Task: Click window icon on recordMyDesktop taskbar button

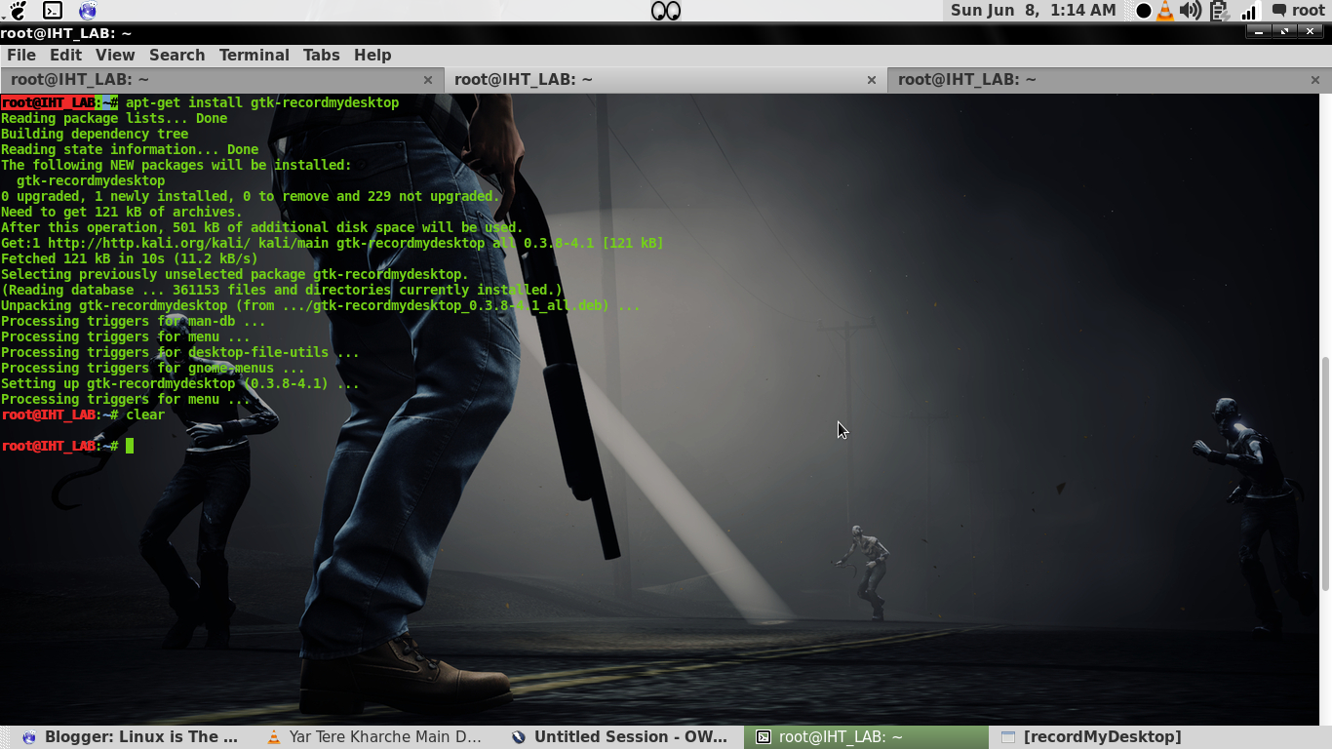Action: (1008, 737)
